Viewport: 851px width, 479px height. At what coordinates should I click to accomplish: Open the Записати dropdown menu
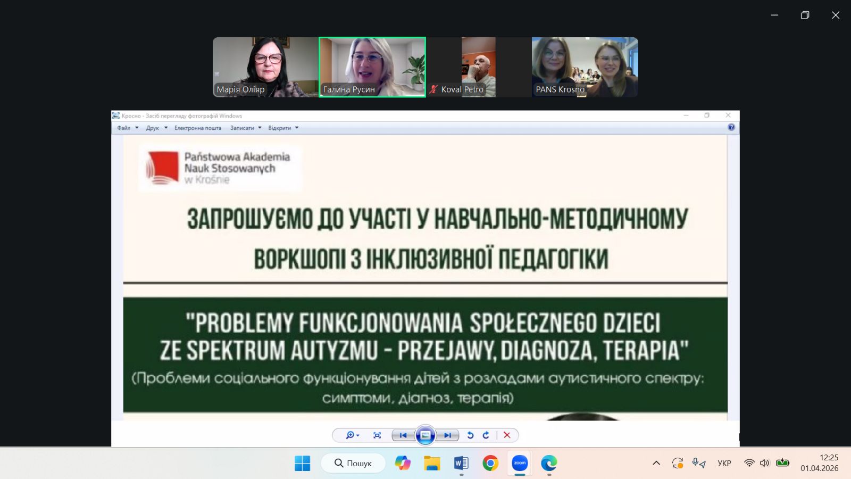tap(245, 128)
